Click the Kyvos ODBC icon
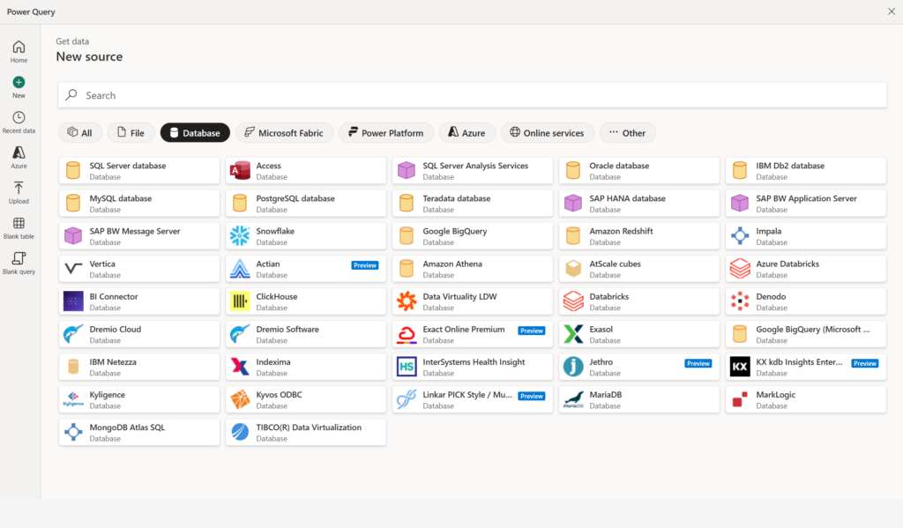 coord(240,399)
